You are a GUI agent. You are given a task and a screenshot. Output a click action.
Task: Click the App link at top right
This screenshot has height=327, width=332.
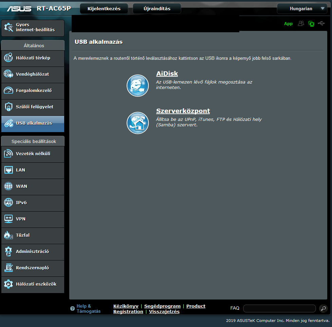[x=288, y=24]
